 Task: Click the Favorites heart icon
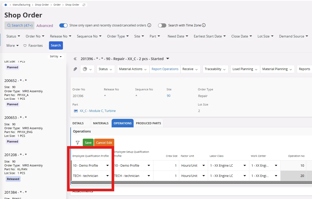tap(25, 46)
